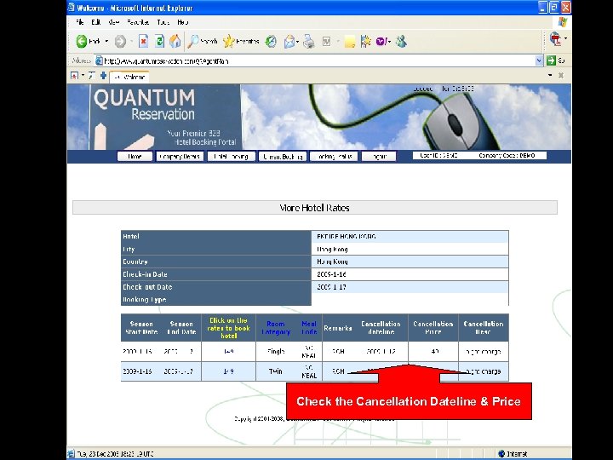Open the Yahoo Y! toolbar icon
Screen dimensions: 613x460
tap(381, 41)
